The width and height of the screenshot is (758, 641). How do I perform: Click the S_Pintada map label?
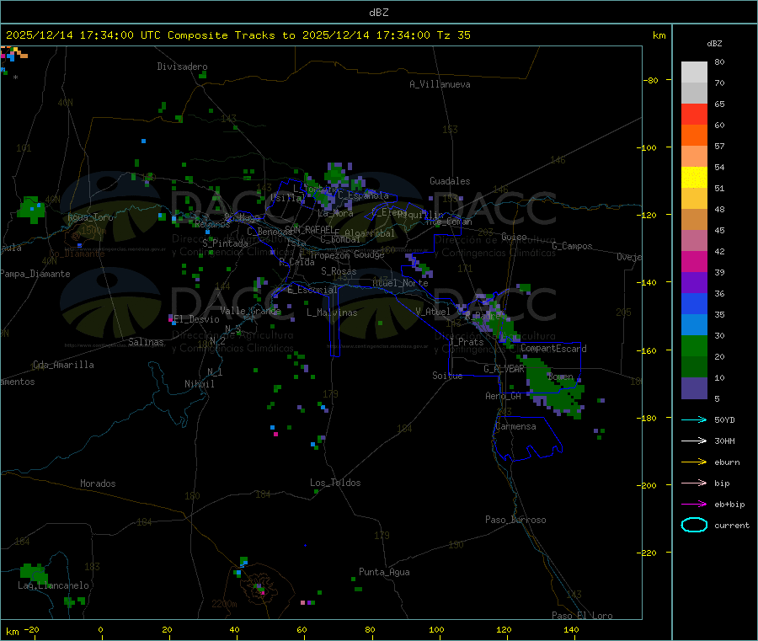(x=225, y=243)
